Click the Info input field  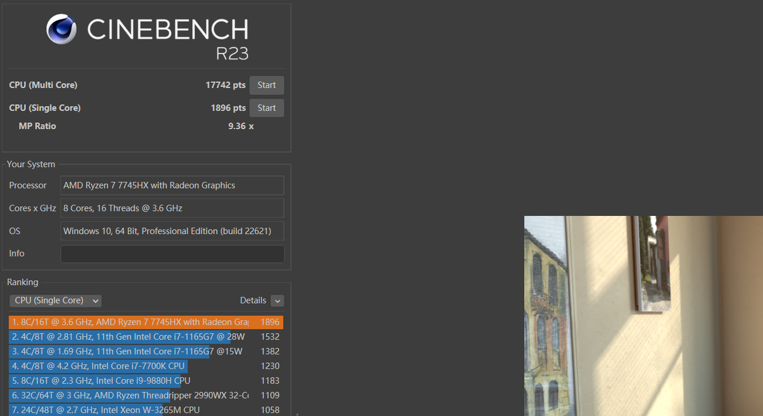coord(172,253)
